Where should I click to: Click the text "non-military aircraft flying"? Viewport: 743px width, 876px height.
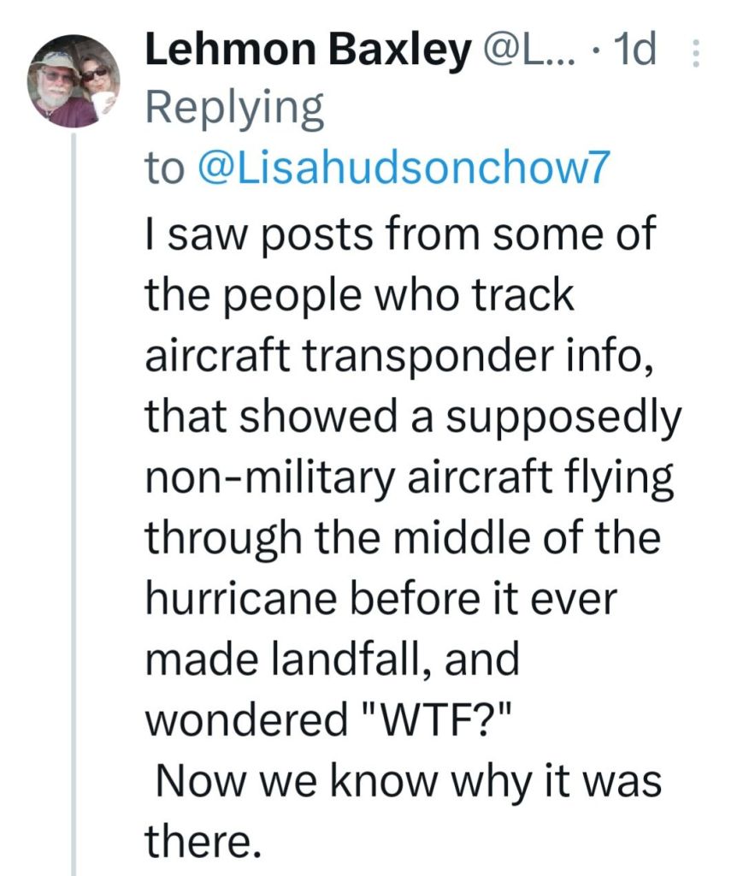click(x=410, y=480)
